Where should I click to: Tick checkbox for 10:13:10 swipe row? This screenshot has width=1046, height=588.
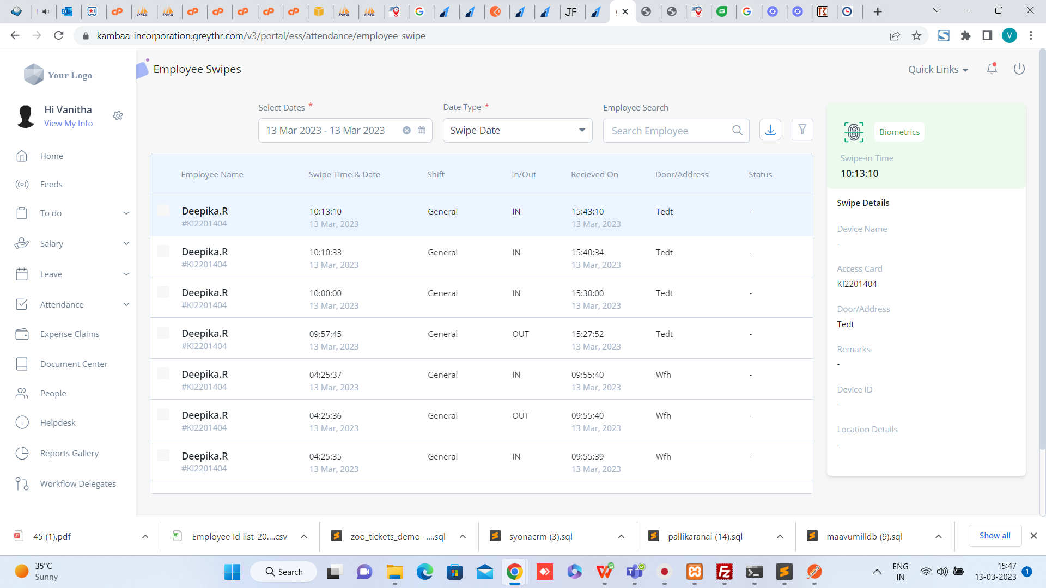163,211
